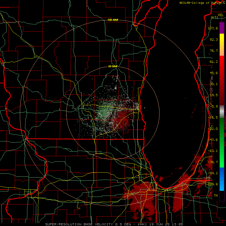Click the 30.1 velocity scale value

point(214,84)
